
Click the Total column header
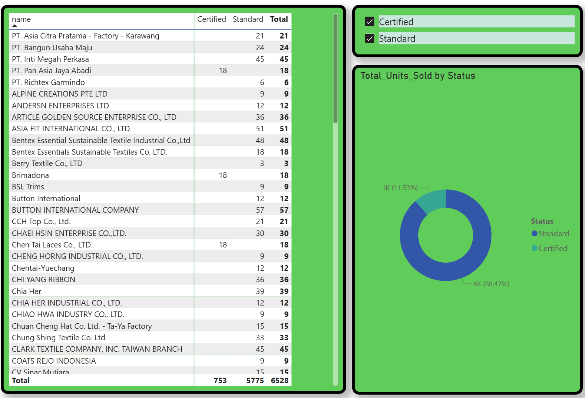[x=279, y=19]
